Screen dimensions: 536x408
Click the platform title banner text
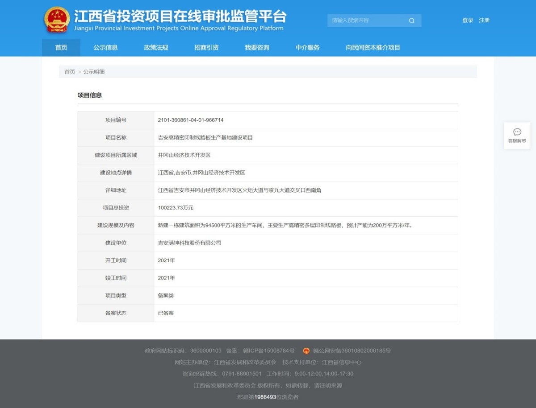(x=179, y=18)
